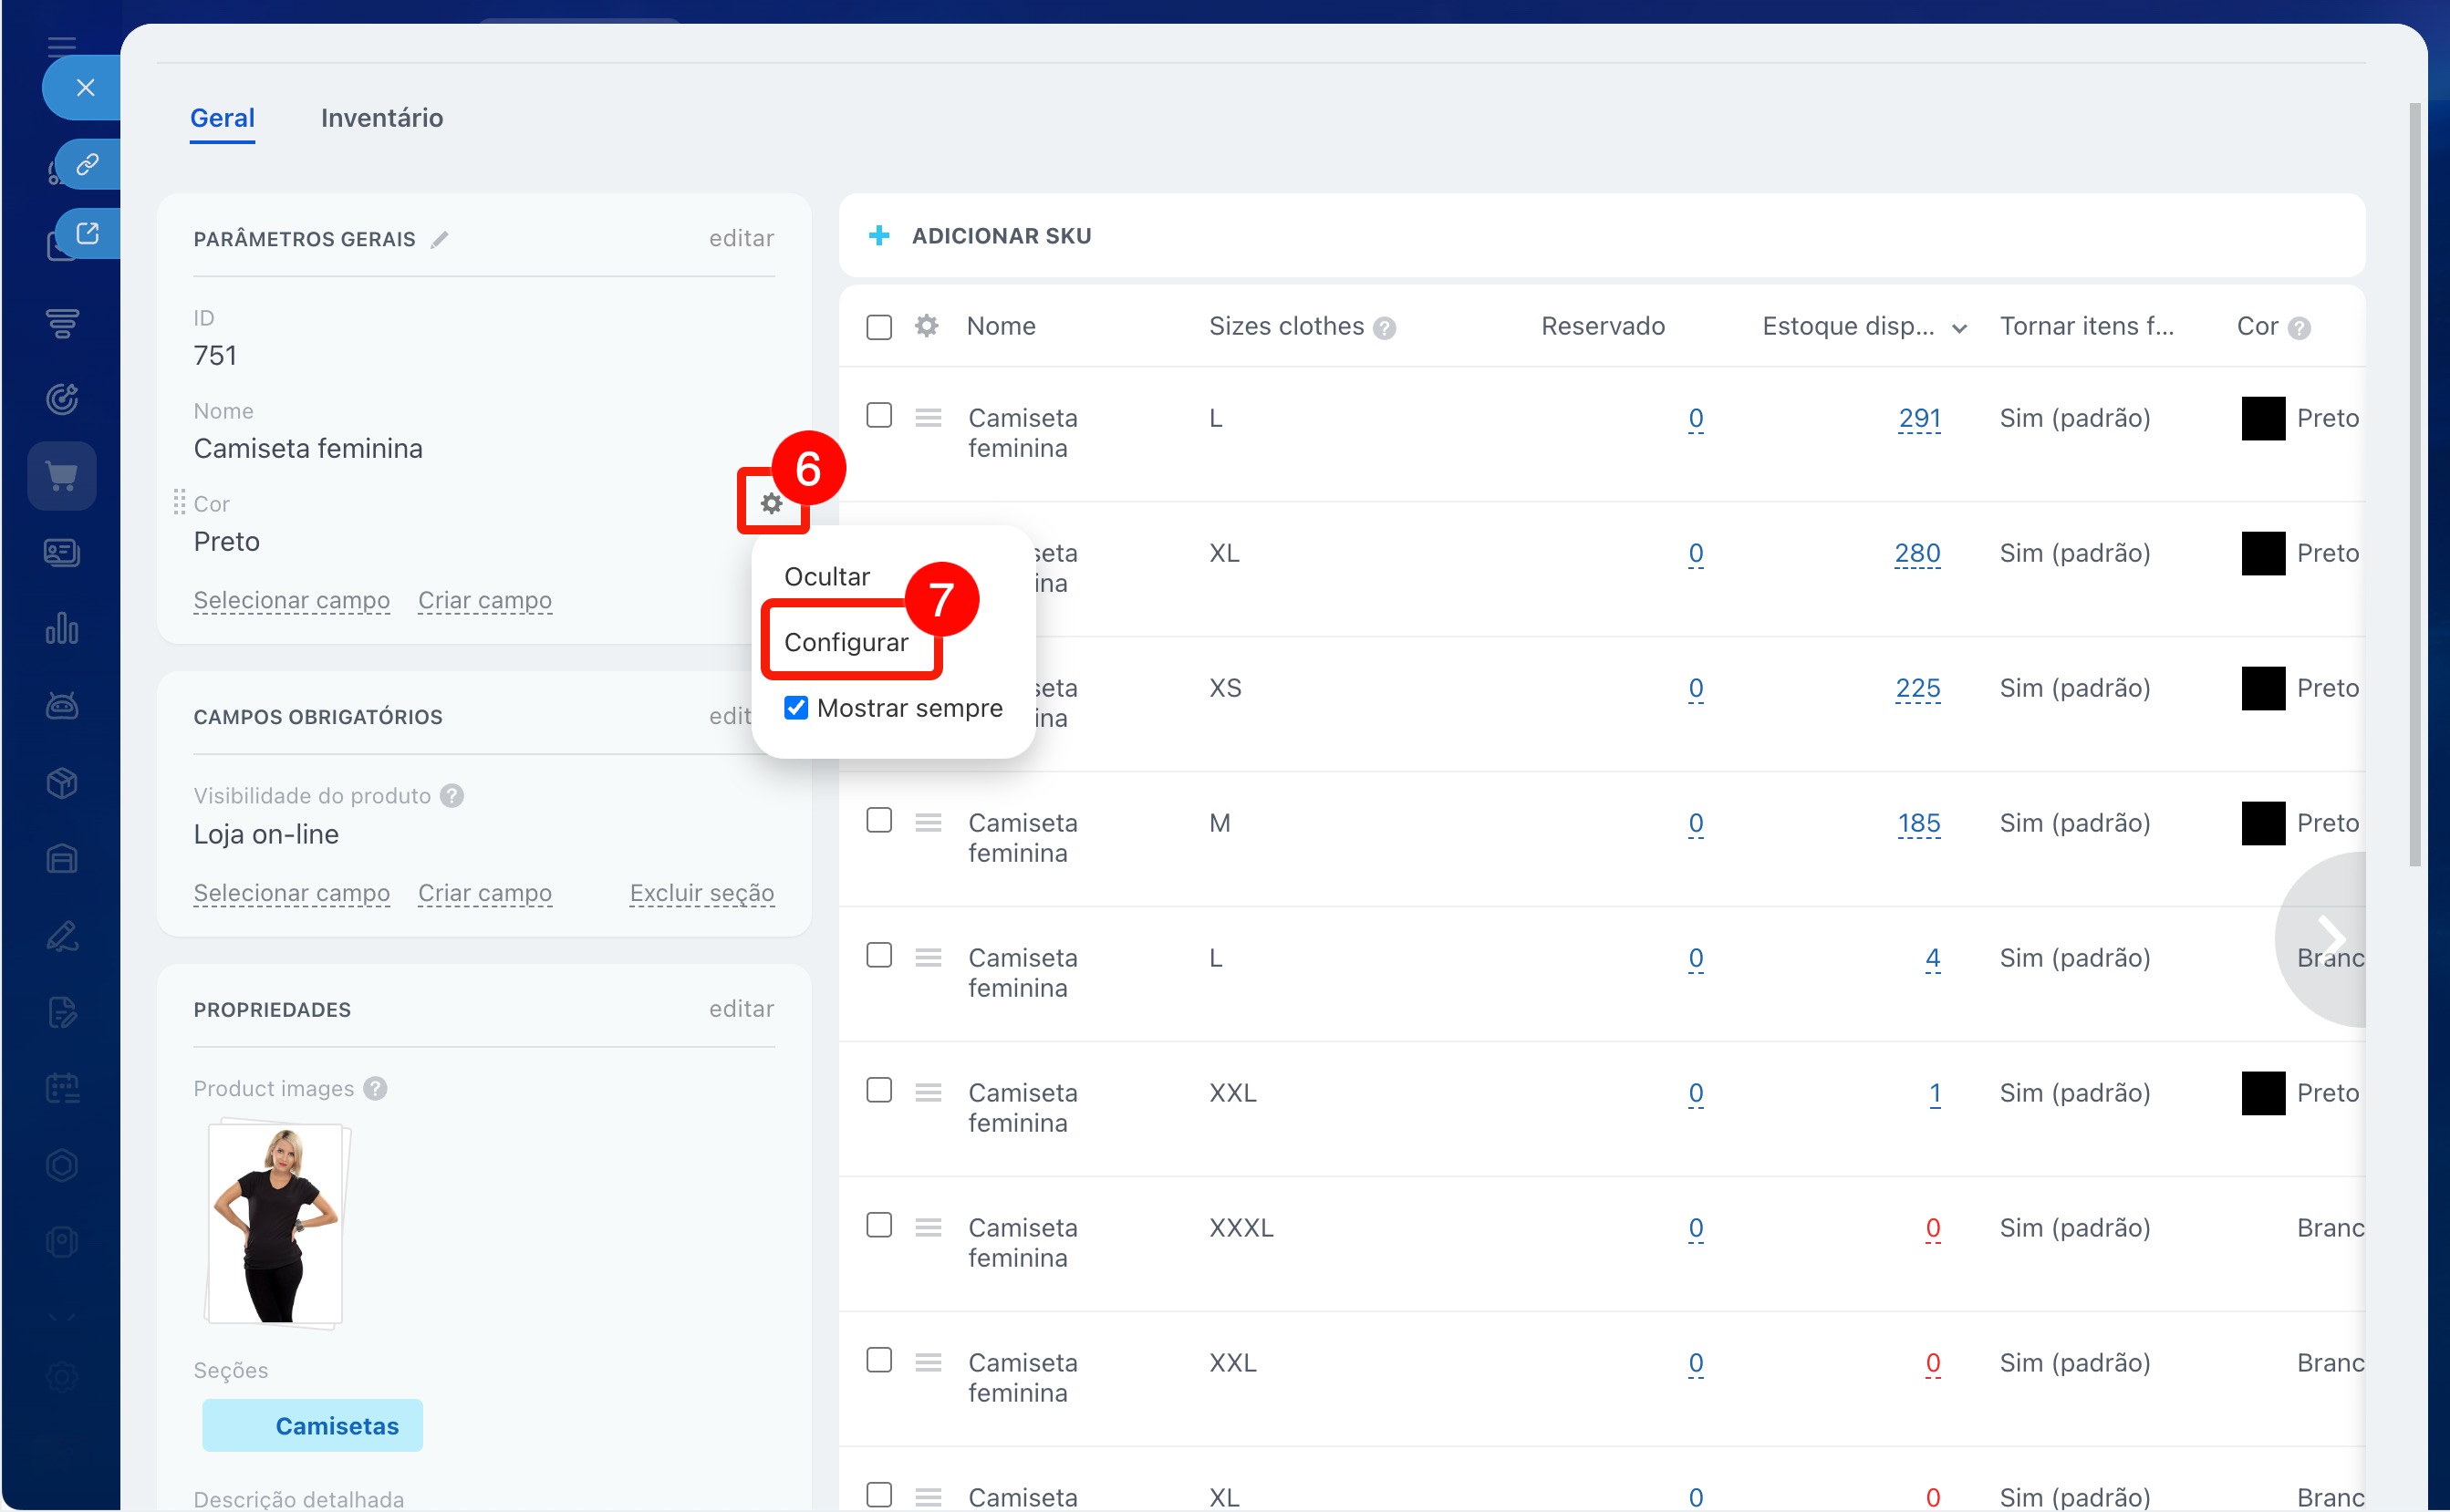Click the plus icon for Adicionar SKU

click(879, 235)
